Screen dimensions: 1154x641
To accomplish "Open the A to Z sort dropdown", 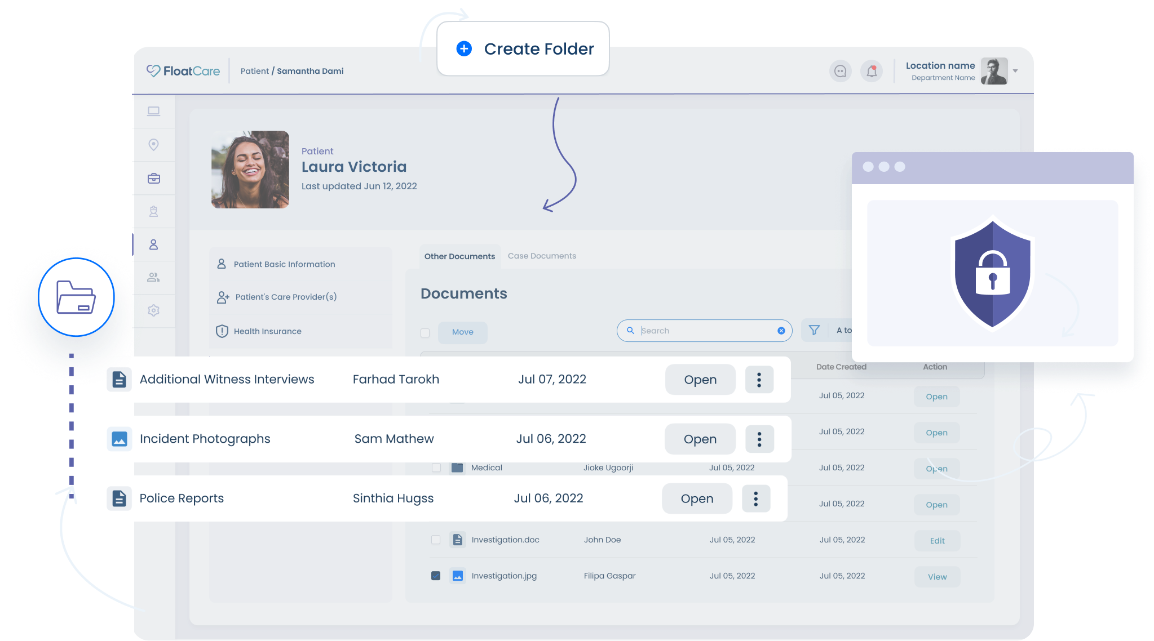I will tap(843, 330).
